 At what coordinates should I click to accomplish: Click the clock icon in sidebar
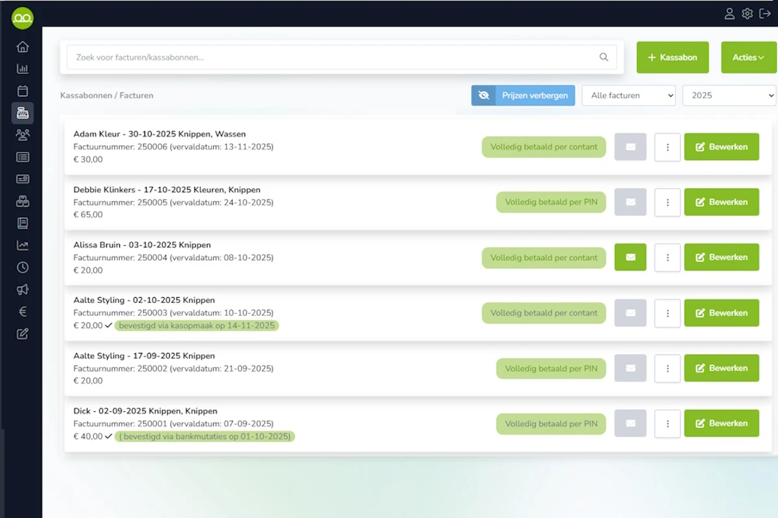coord(23,267)
